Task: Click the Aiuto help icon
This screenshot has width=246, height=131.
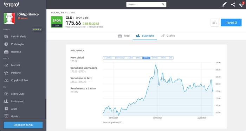Action: coord(6,109)
